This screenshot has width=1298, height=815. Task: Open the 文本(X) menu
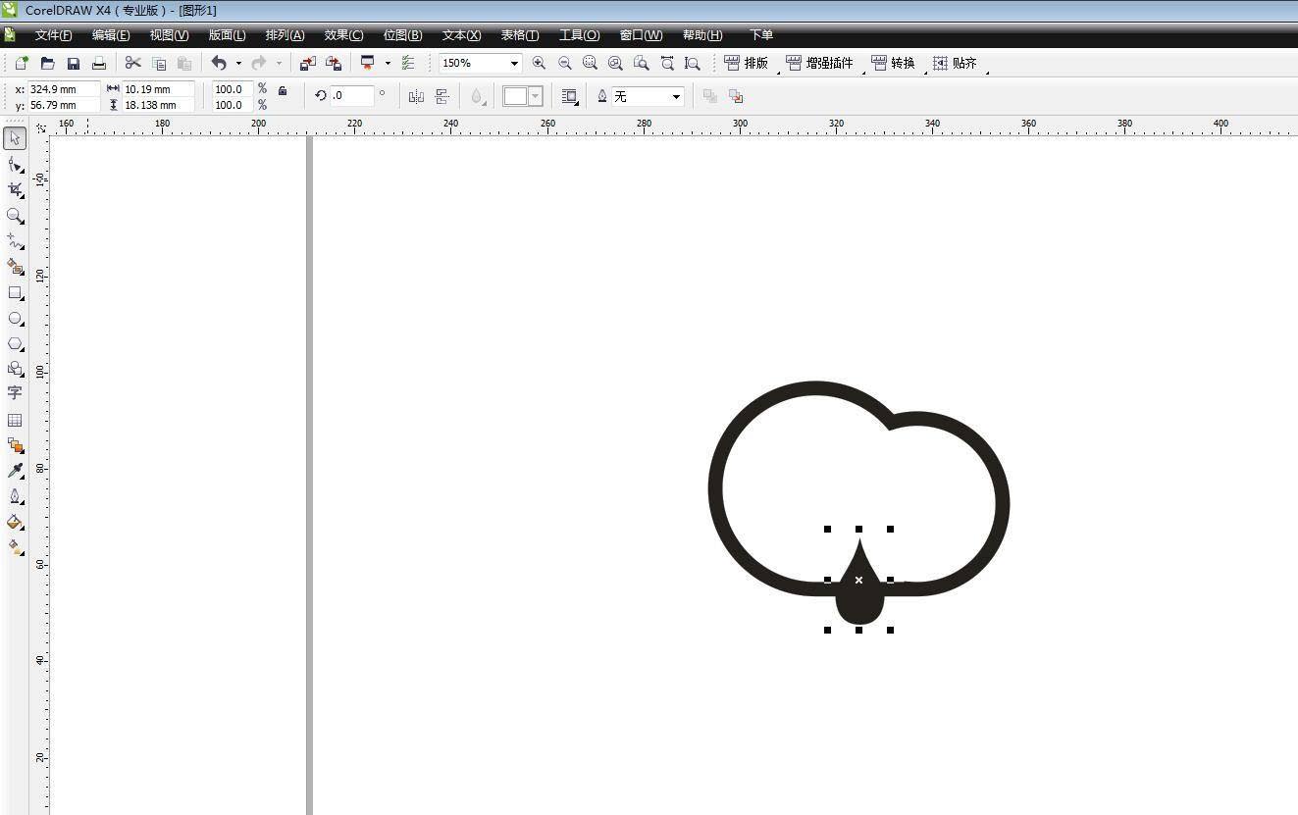tap(461, 35)
